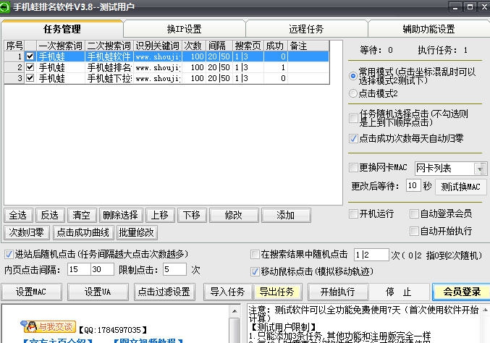Click the 次数归零 button

click(x=26, y=232)
